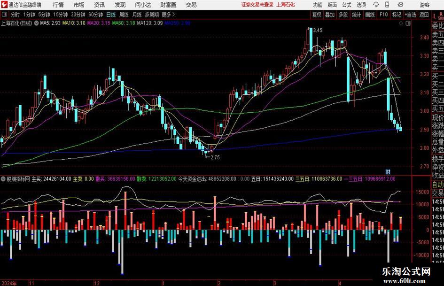The height and width of the screenshot is (286, 444).
Task: Open the headset customer service icon
Action: pos(376,5)
